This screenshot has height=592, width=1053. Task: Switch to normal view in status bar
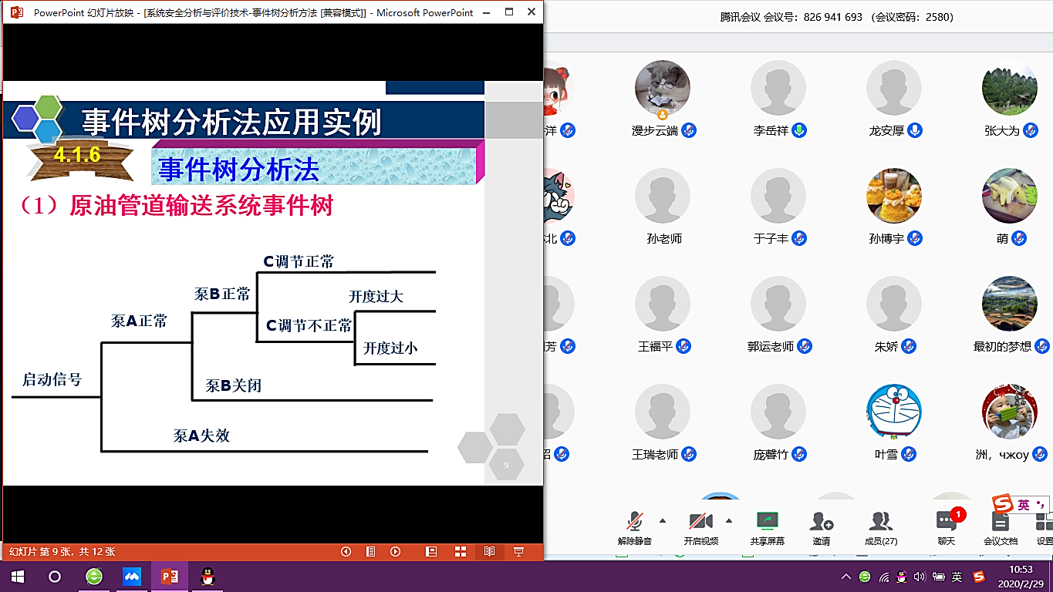pos(431,552)
